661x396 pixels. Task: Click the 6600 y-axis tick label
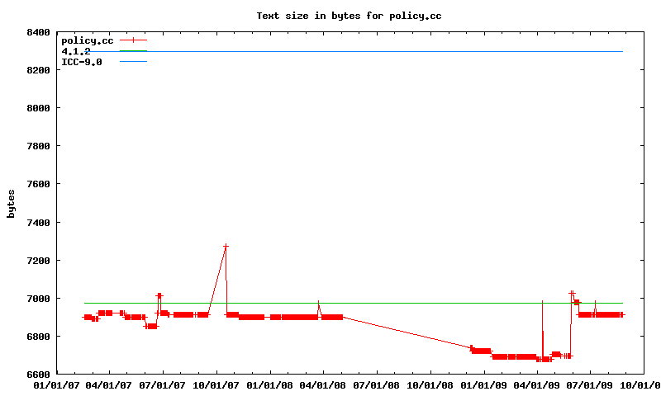[x=39, y=375]
